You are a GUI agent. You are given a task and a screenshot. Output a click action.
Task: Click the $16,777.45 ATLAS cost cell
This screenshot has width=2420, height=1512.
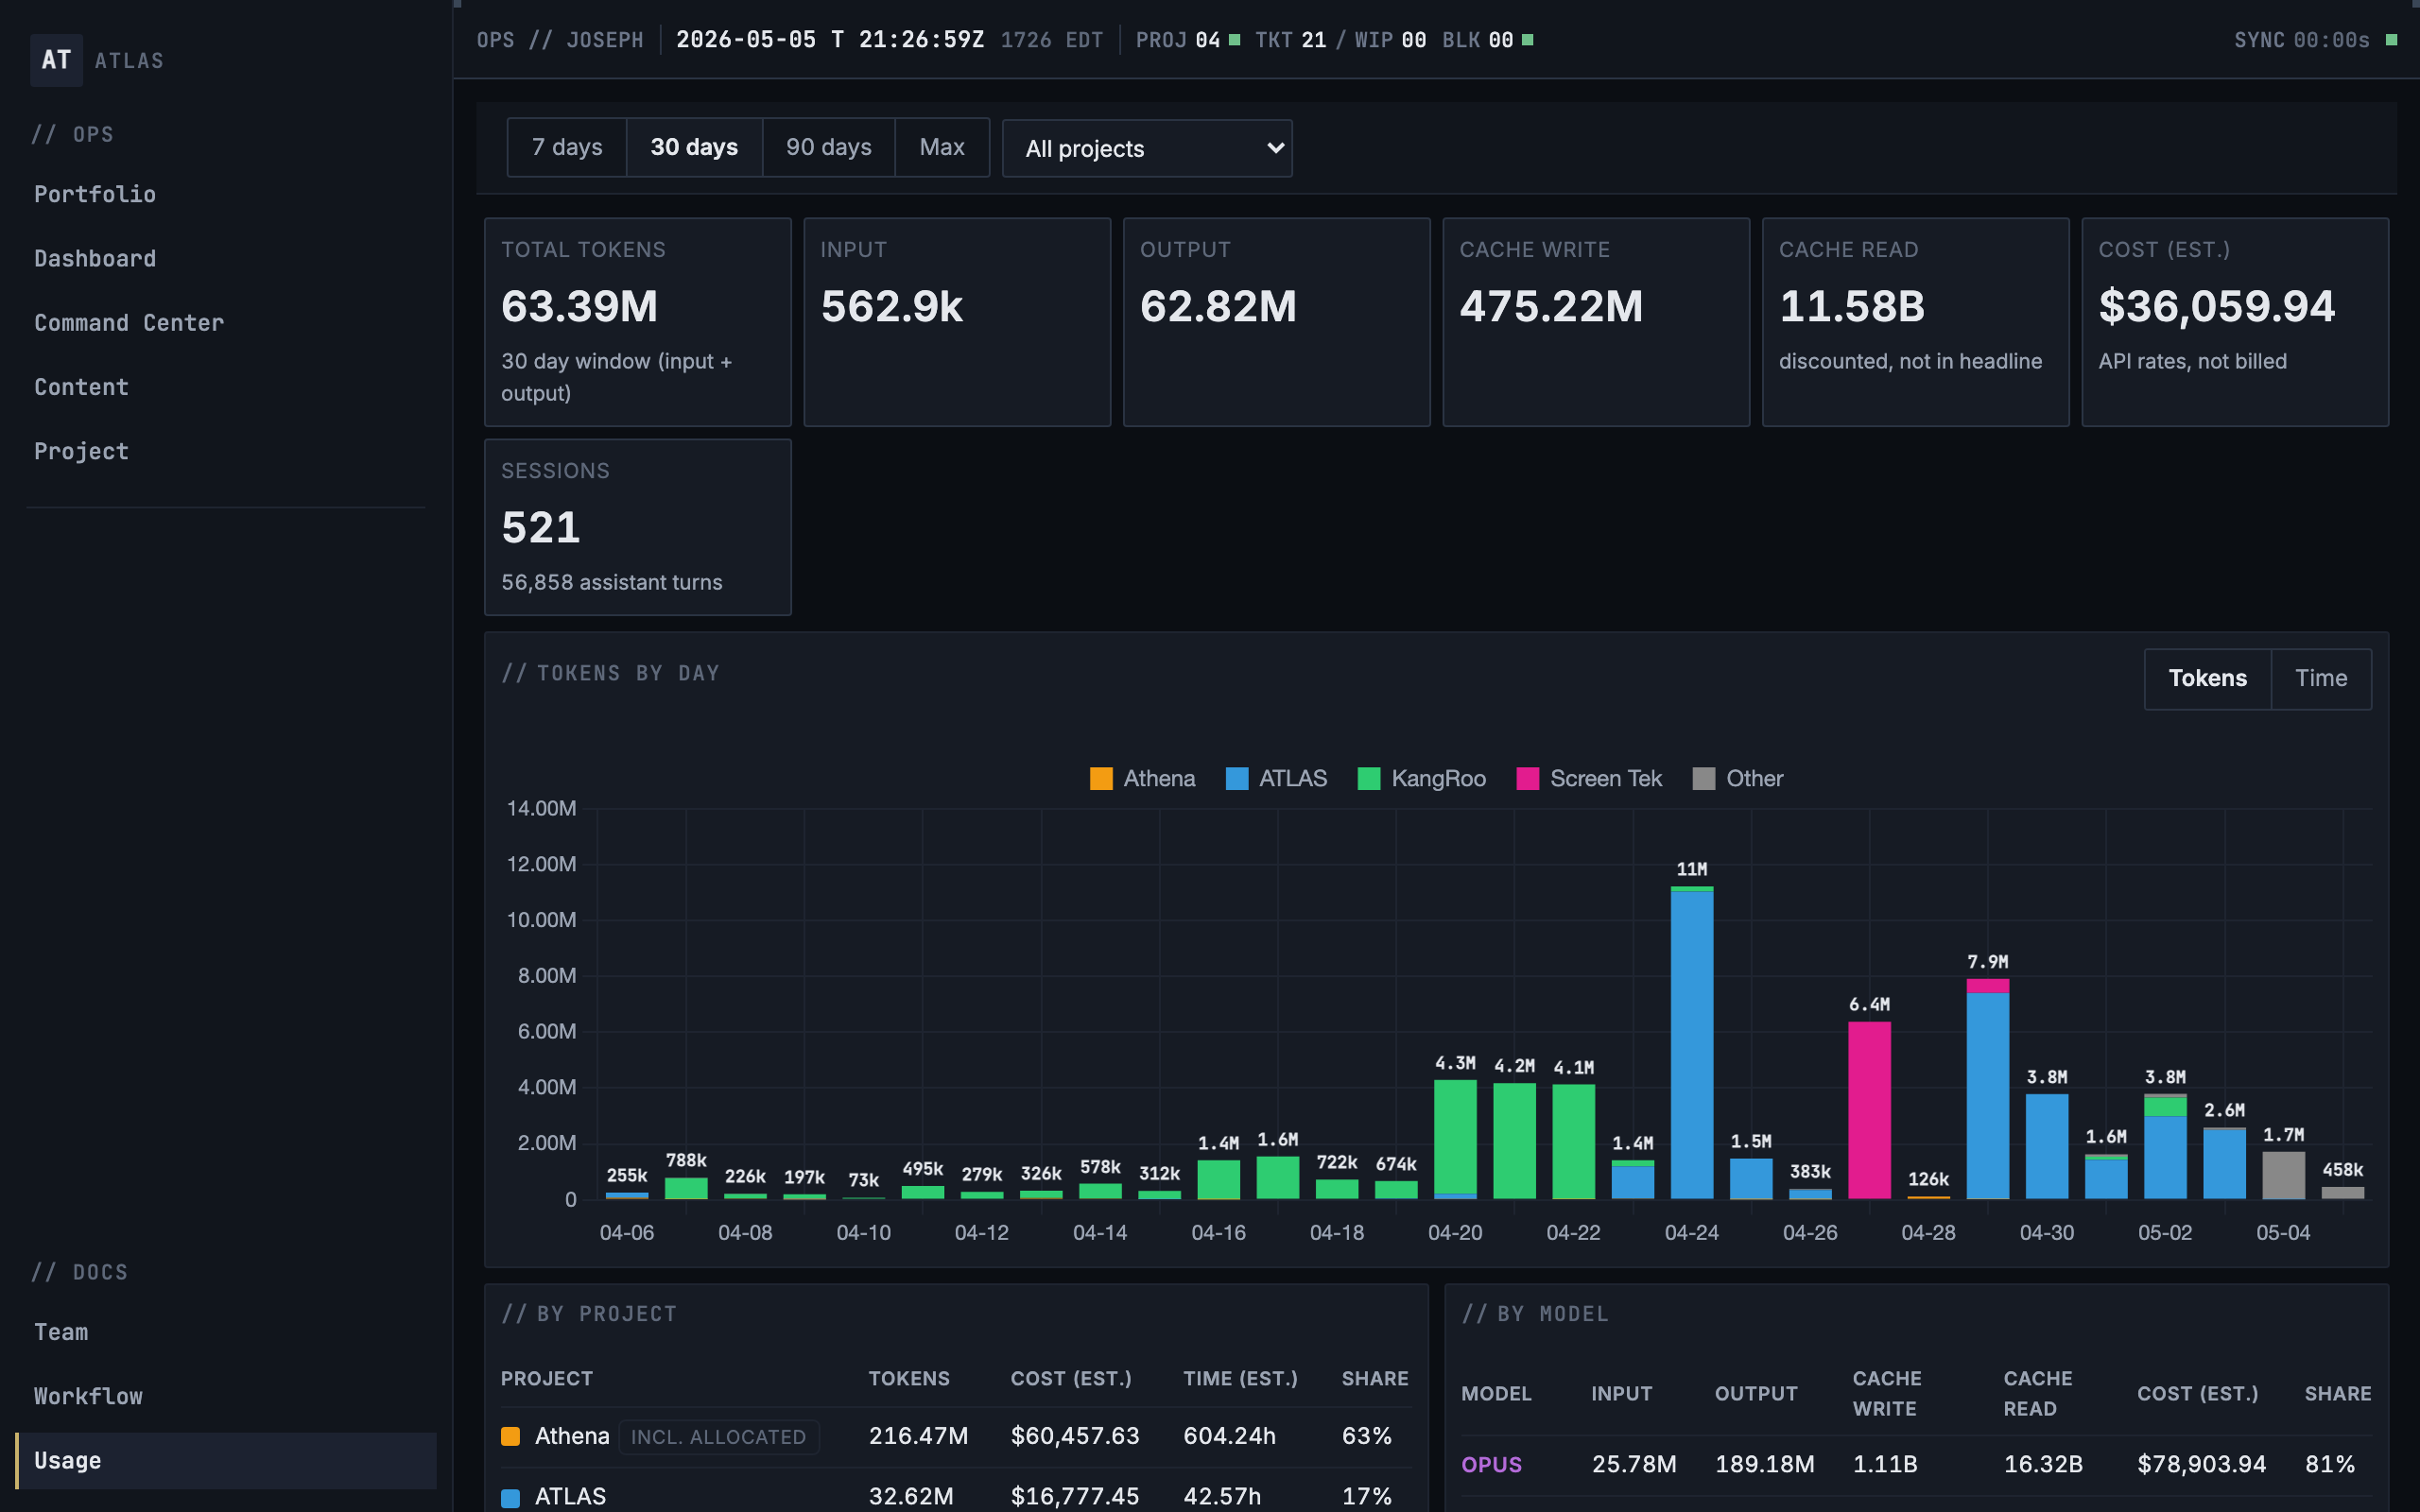coord(1074,1496)
